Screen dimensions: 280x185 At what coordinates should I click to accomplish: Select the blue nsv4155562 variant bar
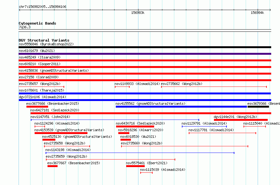point(181,107)
